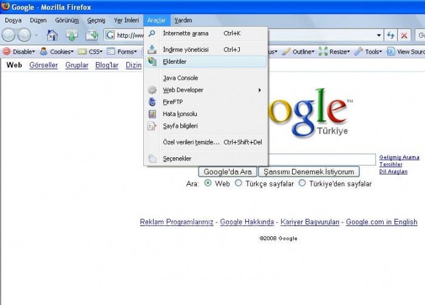This screenshot has width=425, height=305.
Task: Open the Cookies dropdown in developer toolbar
Action: coord(57,52)
